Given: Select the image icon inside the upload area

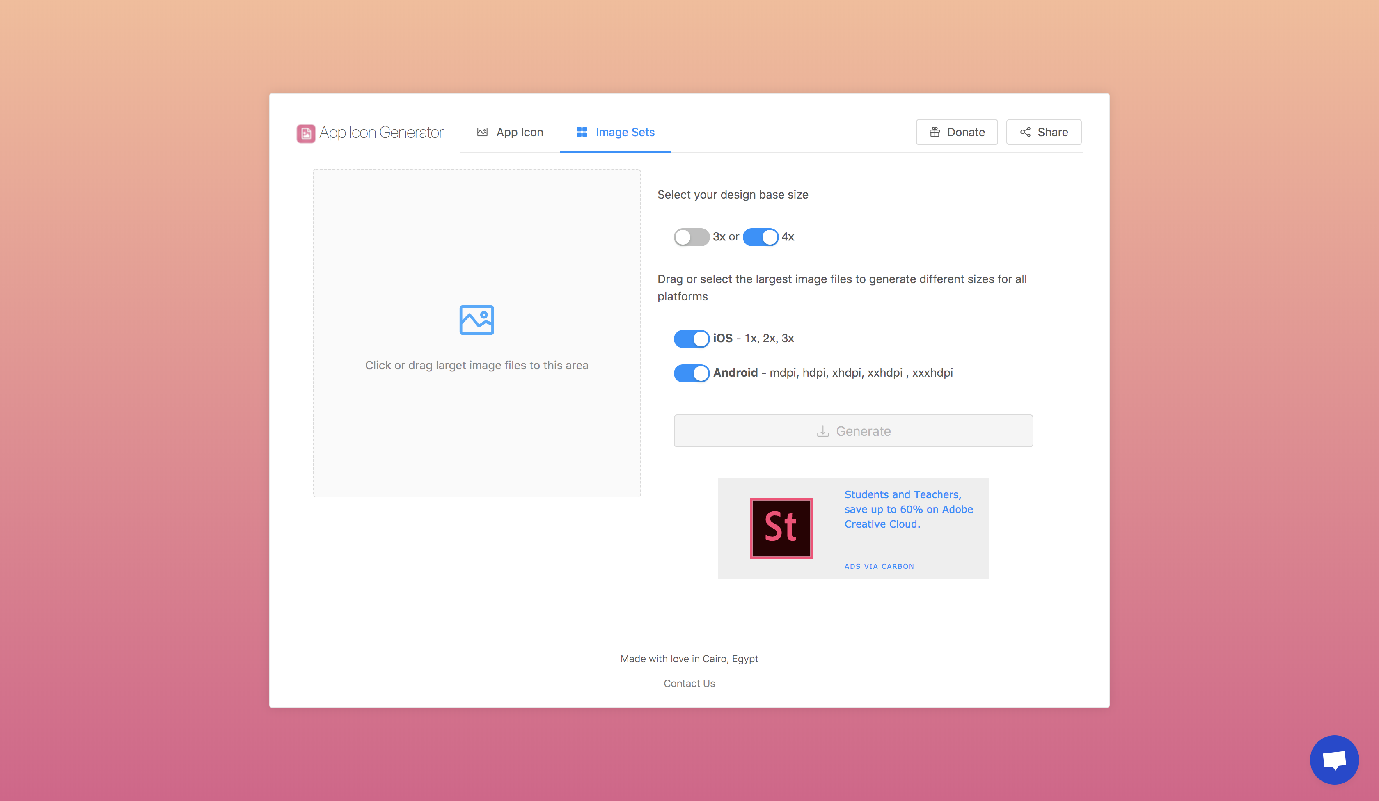Looking at the screenshot, I should 476,320.
